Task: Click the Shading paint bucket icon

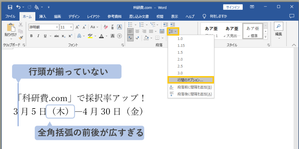Action: (x=146, y=38)
